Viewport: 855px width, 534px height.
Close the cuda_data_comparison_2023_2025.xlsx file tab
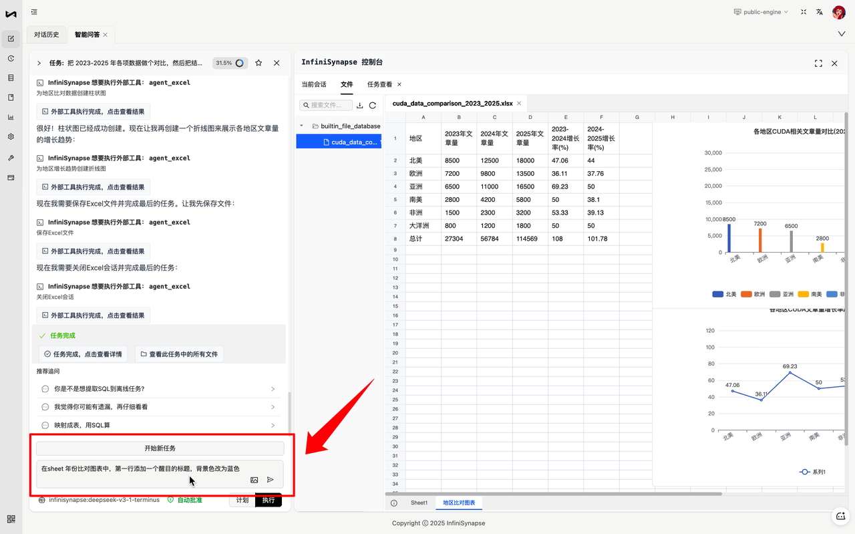(520, 104)
